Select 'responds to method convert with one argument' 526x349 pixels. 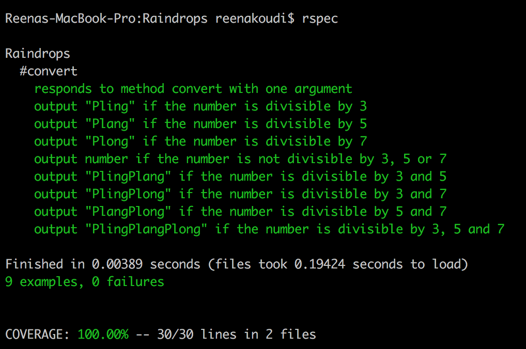193,89
